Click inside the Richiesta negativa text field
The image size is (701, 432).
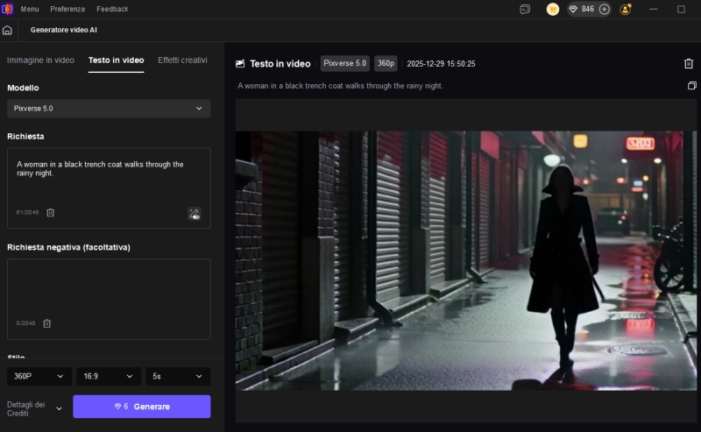point(109,289)
